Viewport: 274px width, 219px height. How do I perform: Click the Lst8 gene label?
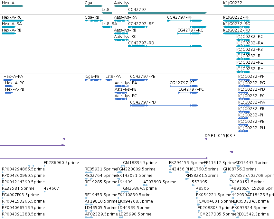[x=106, y=9]
